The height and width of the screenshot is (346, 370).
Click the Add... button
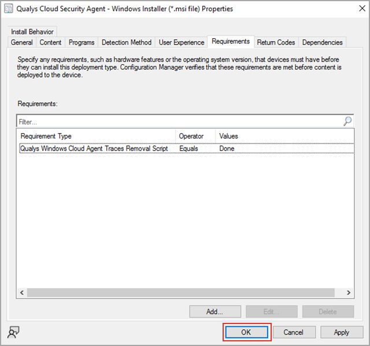click(215, 311)
